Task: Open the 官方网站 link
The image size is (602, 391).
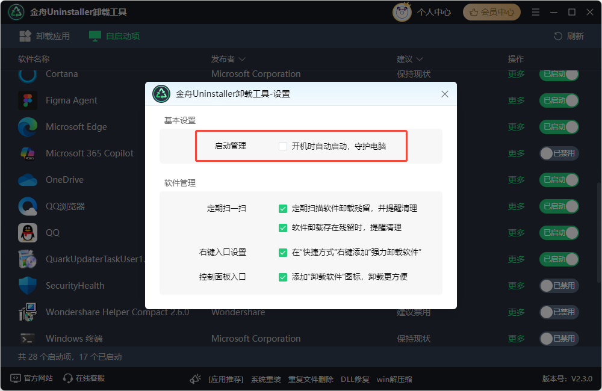Action: coord(38,378)
